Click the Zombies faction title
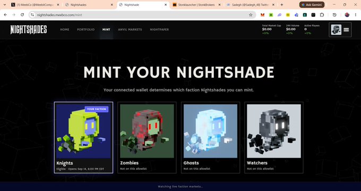Viewport: 361px width, 191px height. point(129,163)
